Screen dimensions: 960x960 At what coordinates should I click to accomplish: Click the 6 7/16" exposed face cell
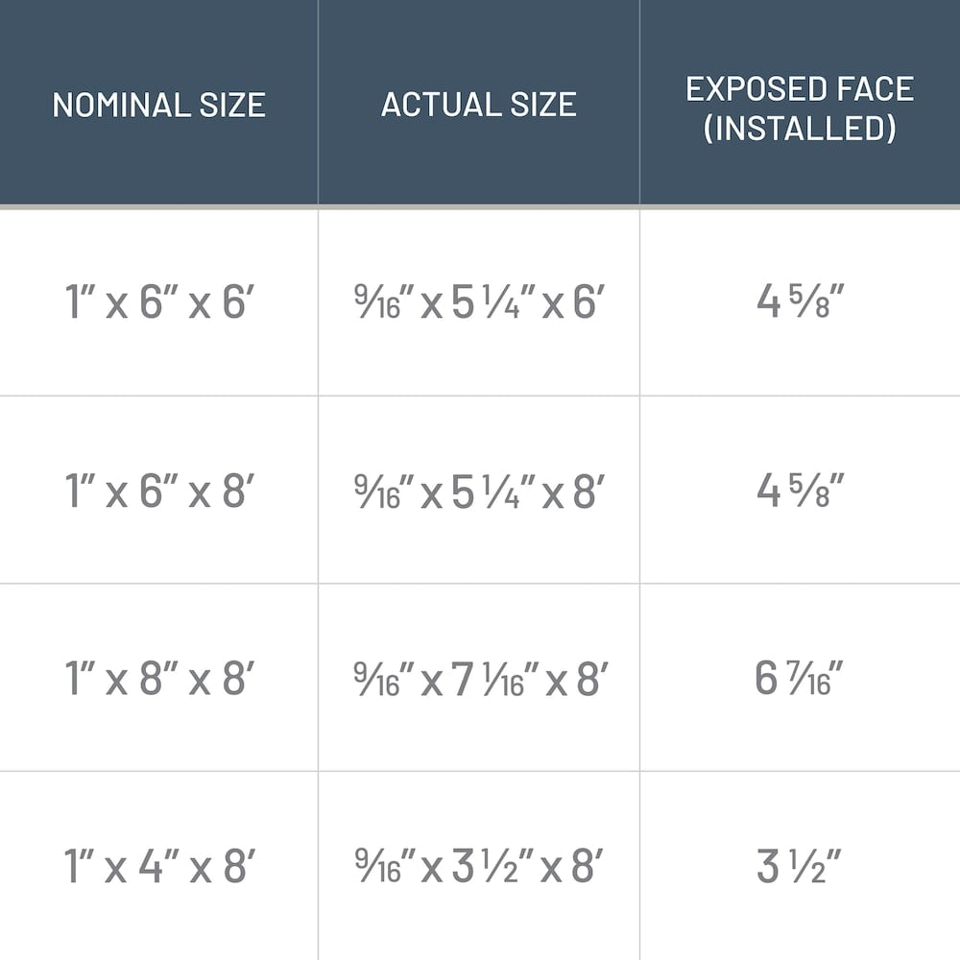click(x=800, y=680)
